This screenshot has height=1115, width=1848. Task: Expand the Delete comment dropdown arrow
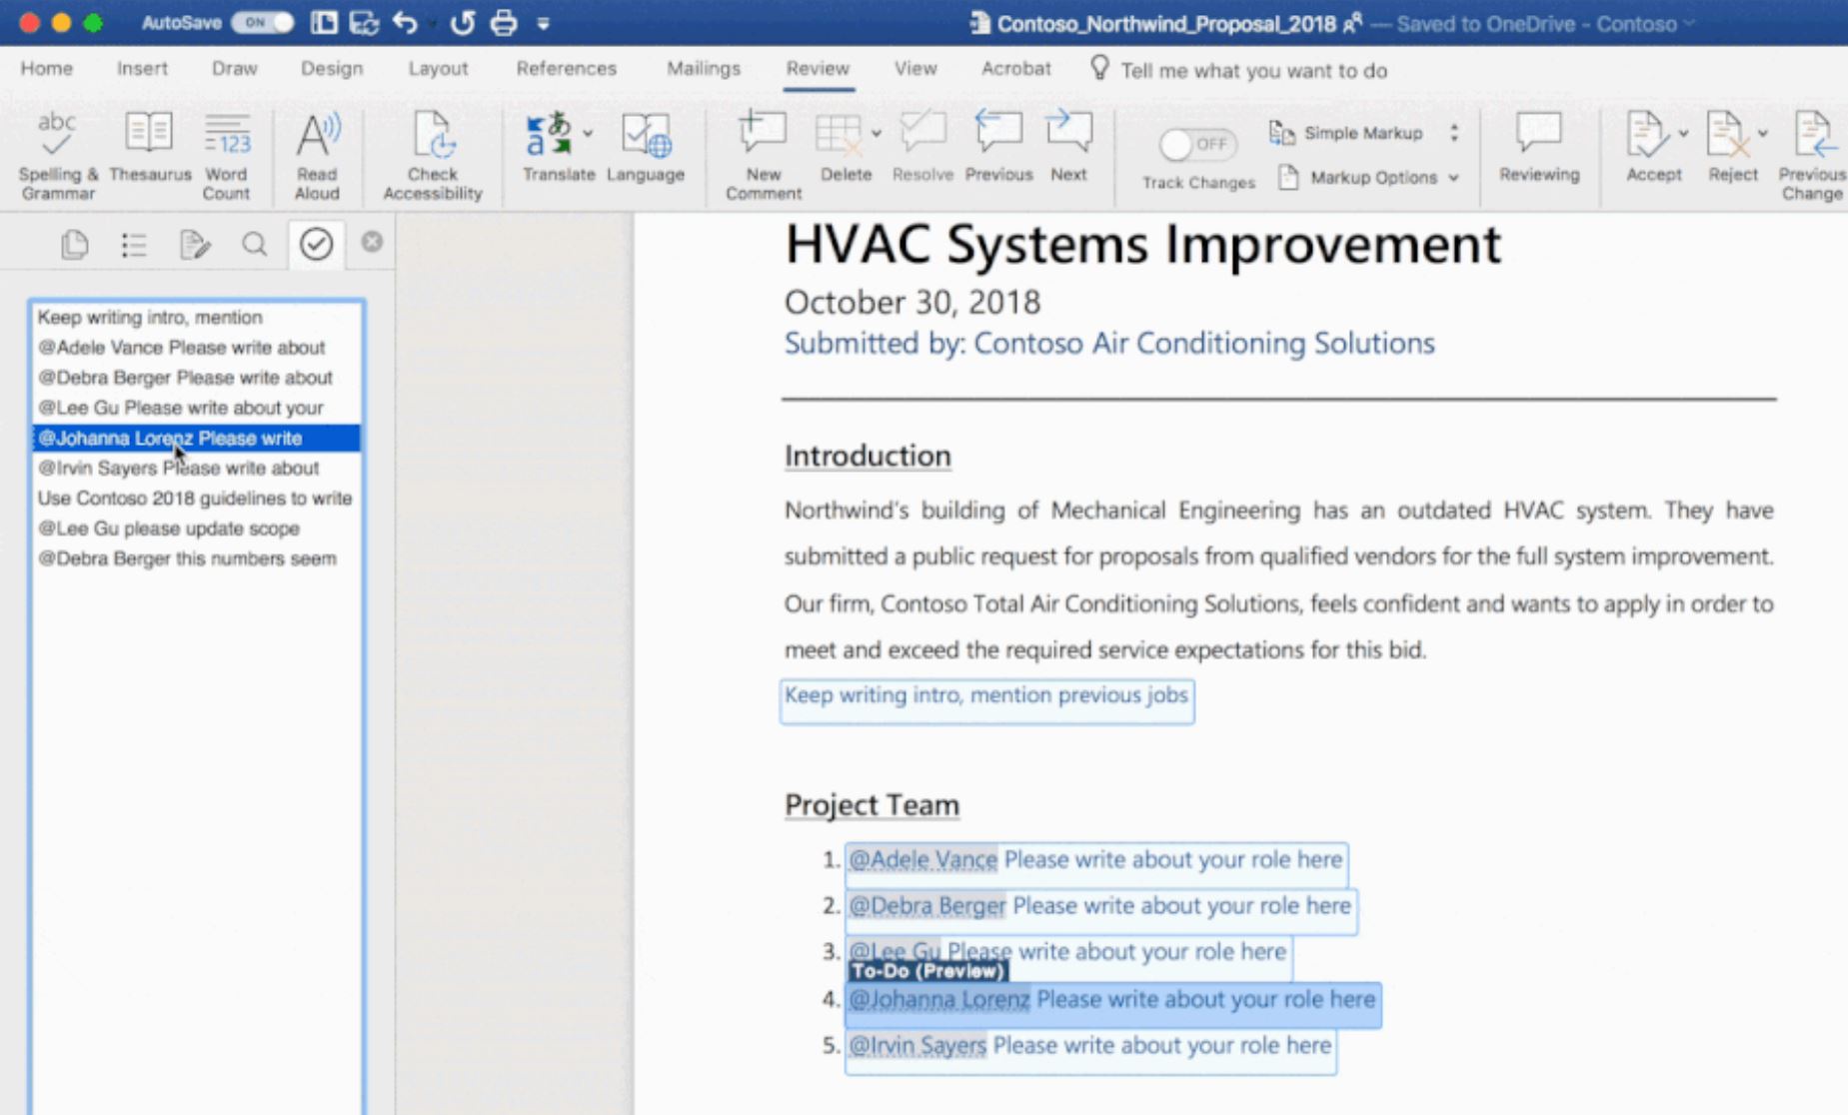click(876, 133)
